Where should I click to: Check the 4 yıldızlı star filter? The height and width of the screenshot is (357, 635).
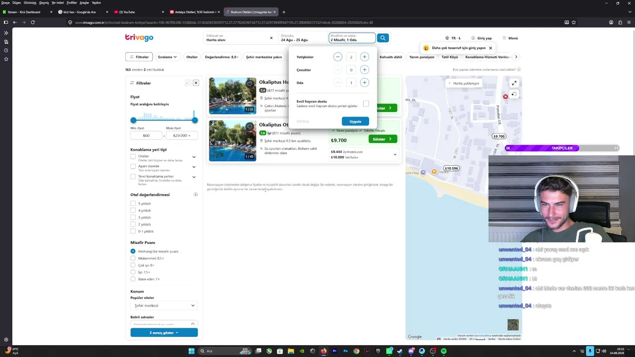133,211
